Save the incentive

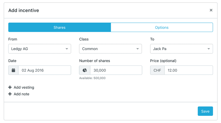pyautogui.click(x=205, y=111)
